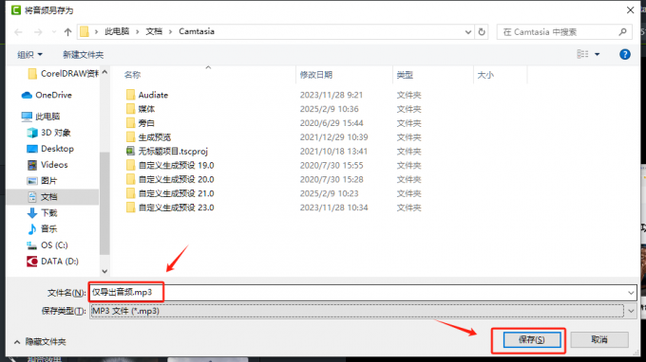Change view layout icon

coord(582,54)
